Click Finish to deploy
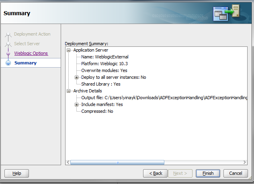 pos(208,173)
